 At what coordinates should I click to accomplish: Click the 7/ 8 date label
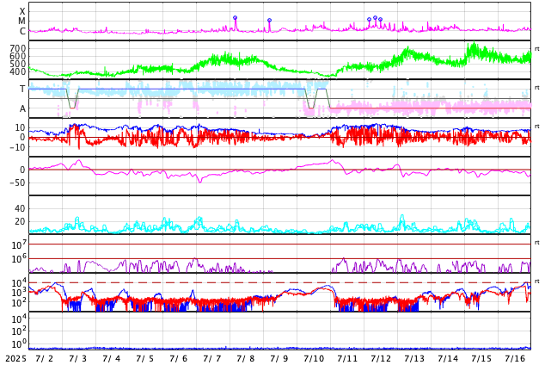[x=245, y=358]
